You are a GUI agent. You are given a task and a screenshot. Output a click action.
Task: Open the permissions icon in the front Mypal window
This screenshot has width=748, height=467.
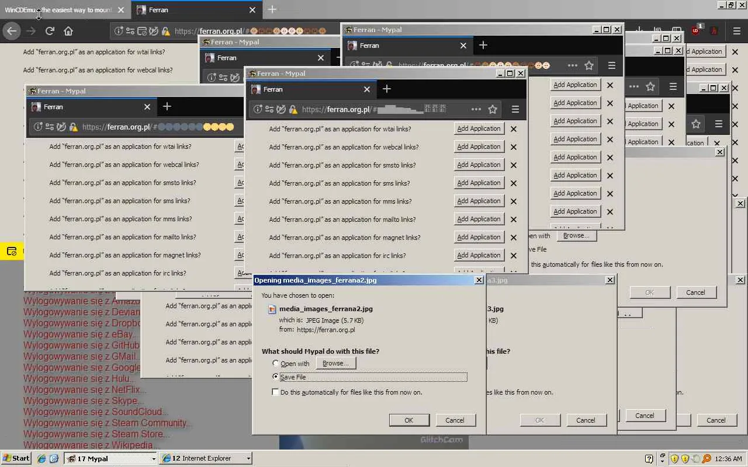pos(269,109)
